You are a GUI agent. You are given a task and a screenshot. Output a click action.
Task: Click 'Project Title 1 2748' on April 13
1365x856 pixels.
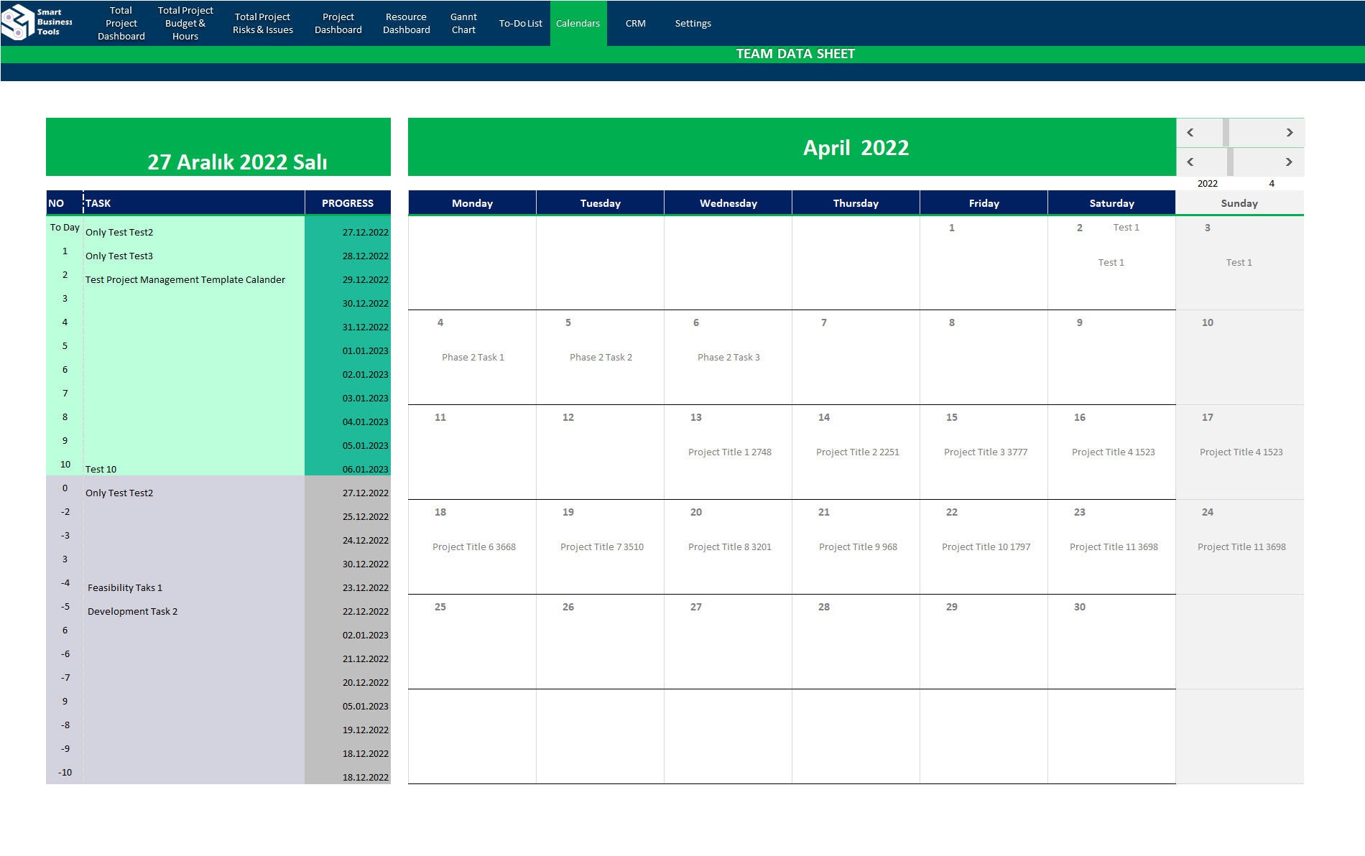tap(729, 452)
